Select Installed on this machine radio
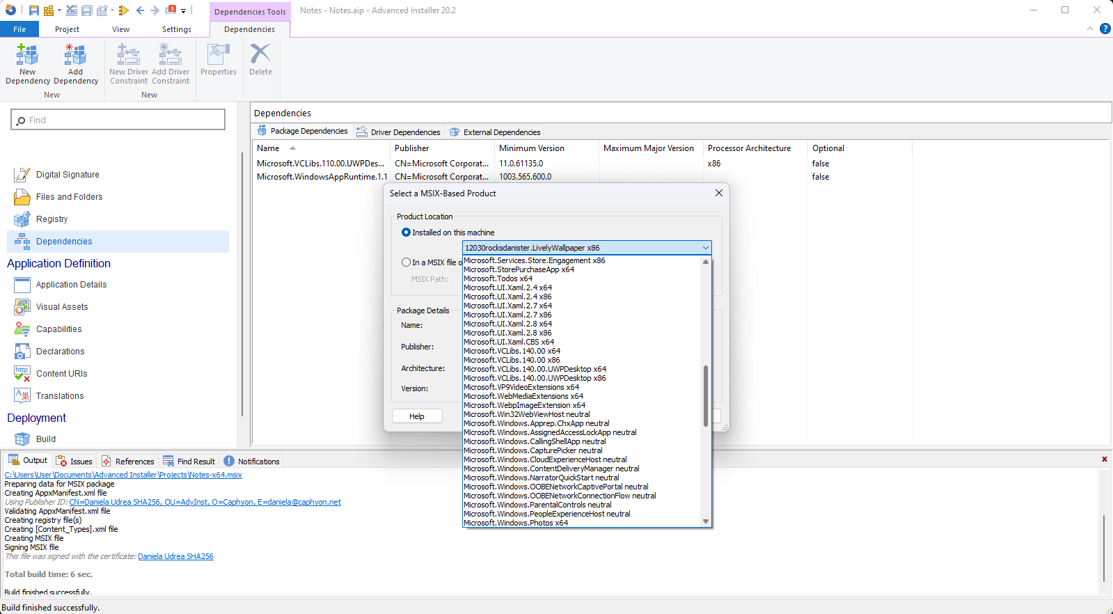1113x614 pixels. point(406,233)
